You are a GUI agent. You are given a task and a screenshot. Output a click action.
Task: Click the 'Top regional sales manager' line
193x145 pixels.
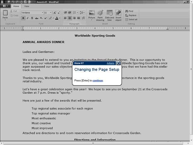point(51,114)
